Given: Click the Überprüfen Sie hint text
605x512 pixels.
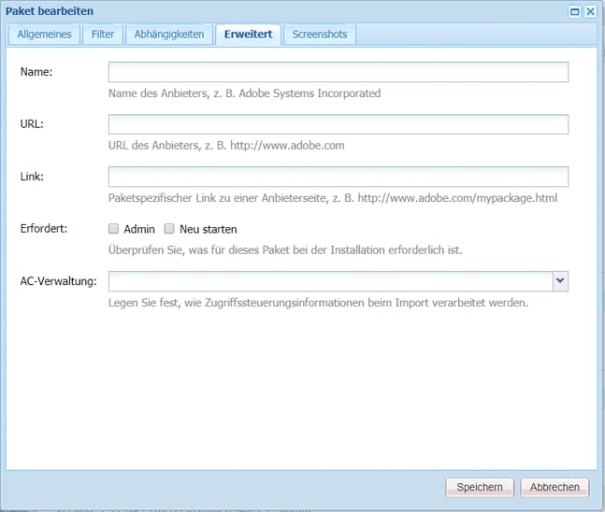Looking at the screenshot, I should point(285,249).
